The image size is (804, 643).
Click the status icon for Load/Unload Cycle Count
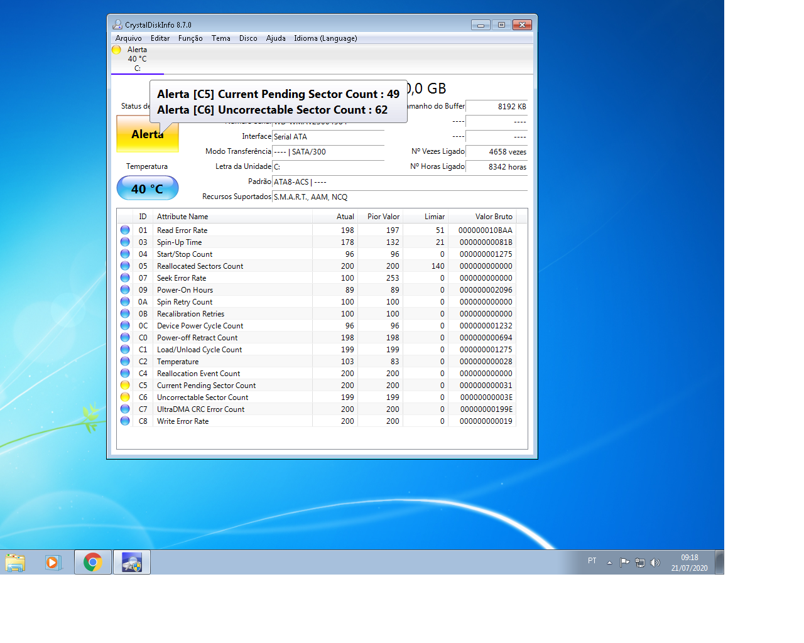(x=125, y=349)
